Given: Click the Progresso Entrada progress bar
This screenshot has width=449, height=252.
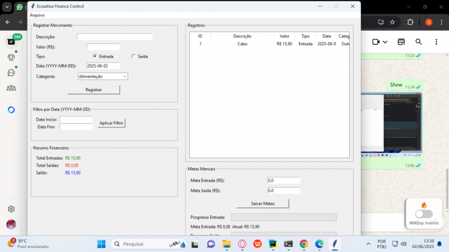Looking at the screenshot, I should (284, 217).
